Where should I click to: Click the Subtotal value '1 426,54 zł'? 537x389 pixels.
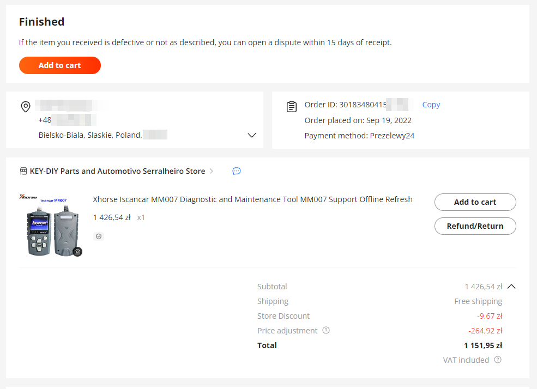coord(483,287)
